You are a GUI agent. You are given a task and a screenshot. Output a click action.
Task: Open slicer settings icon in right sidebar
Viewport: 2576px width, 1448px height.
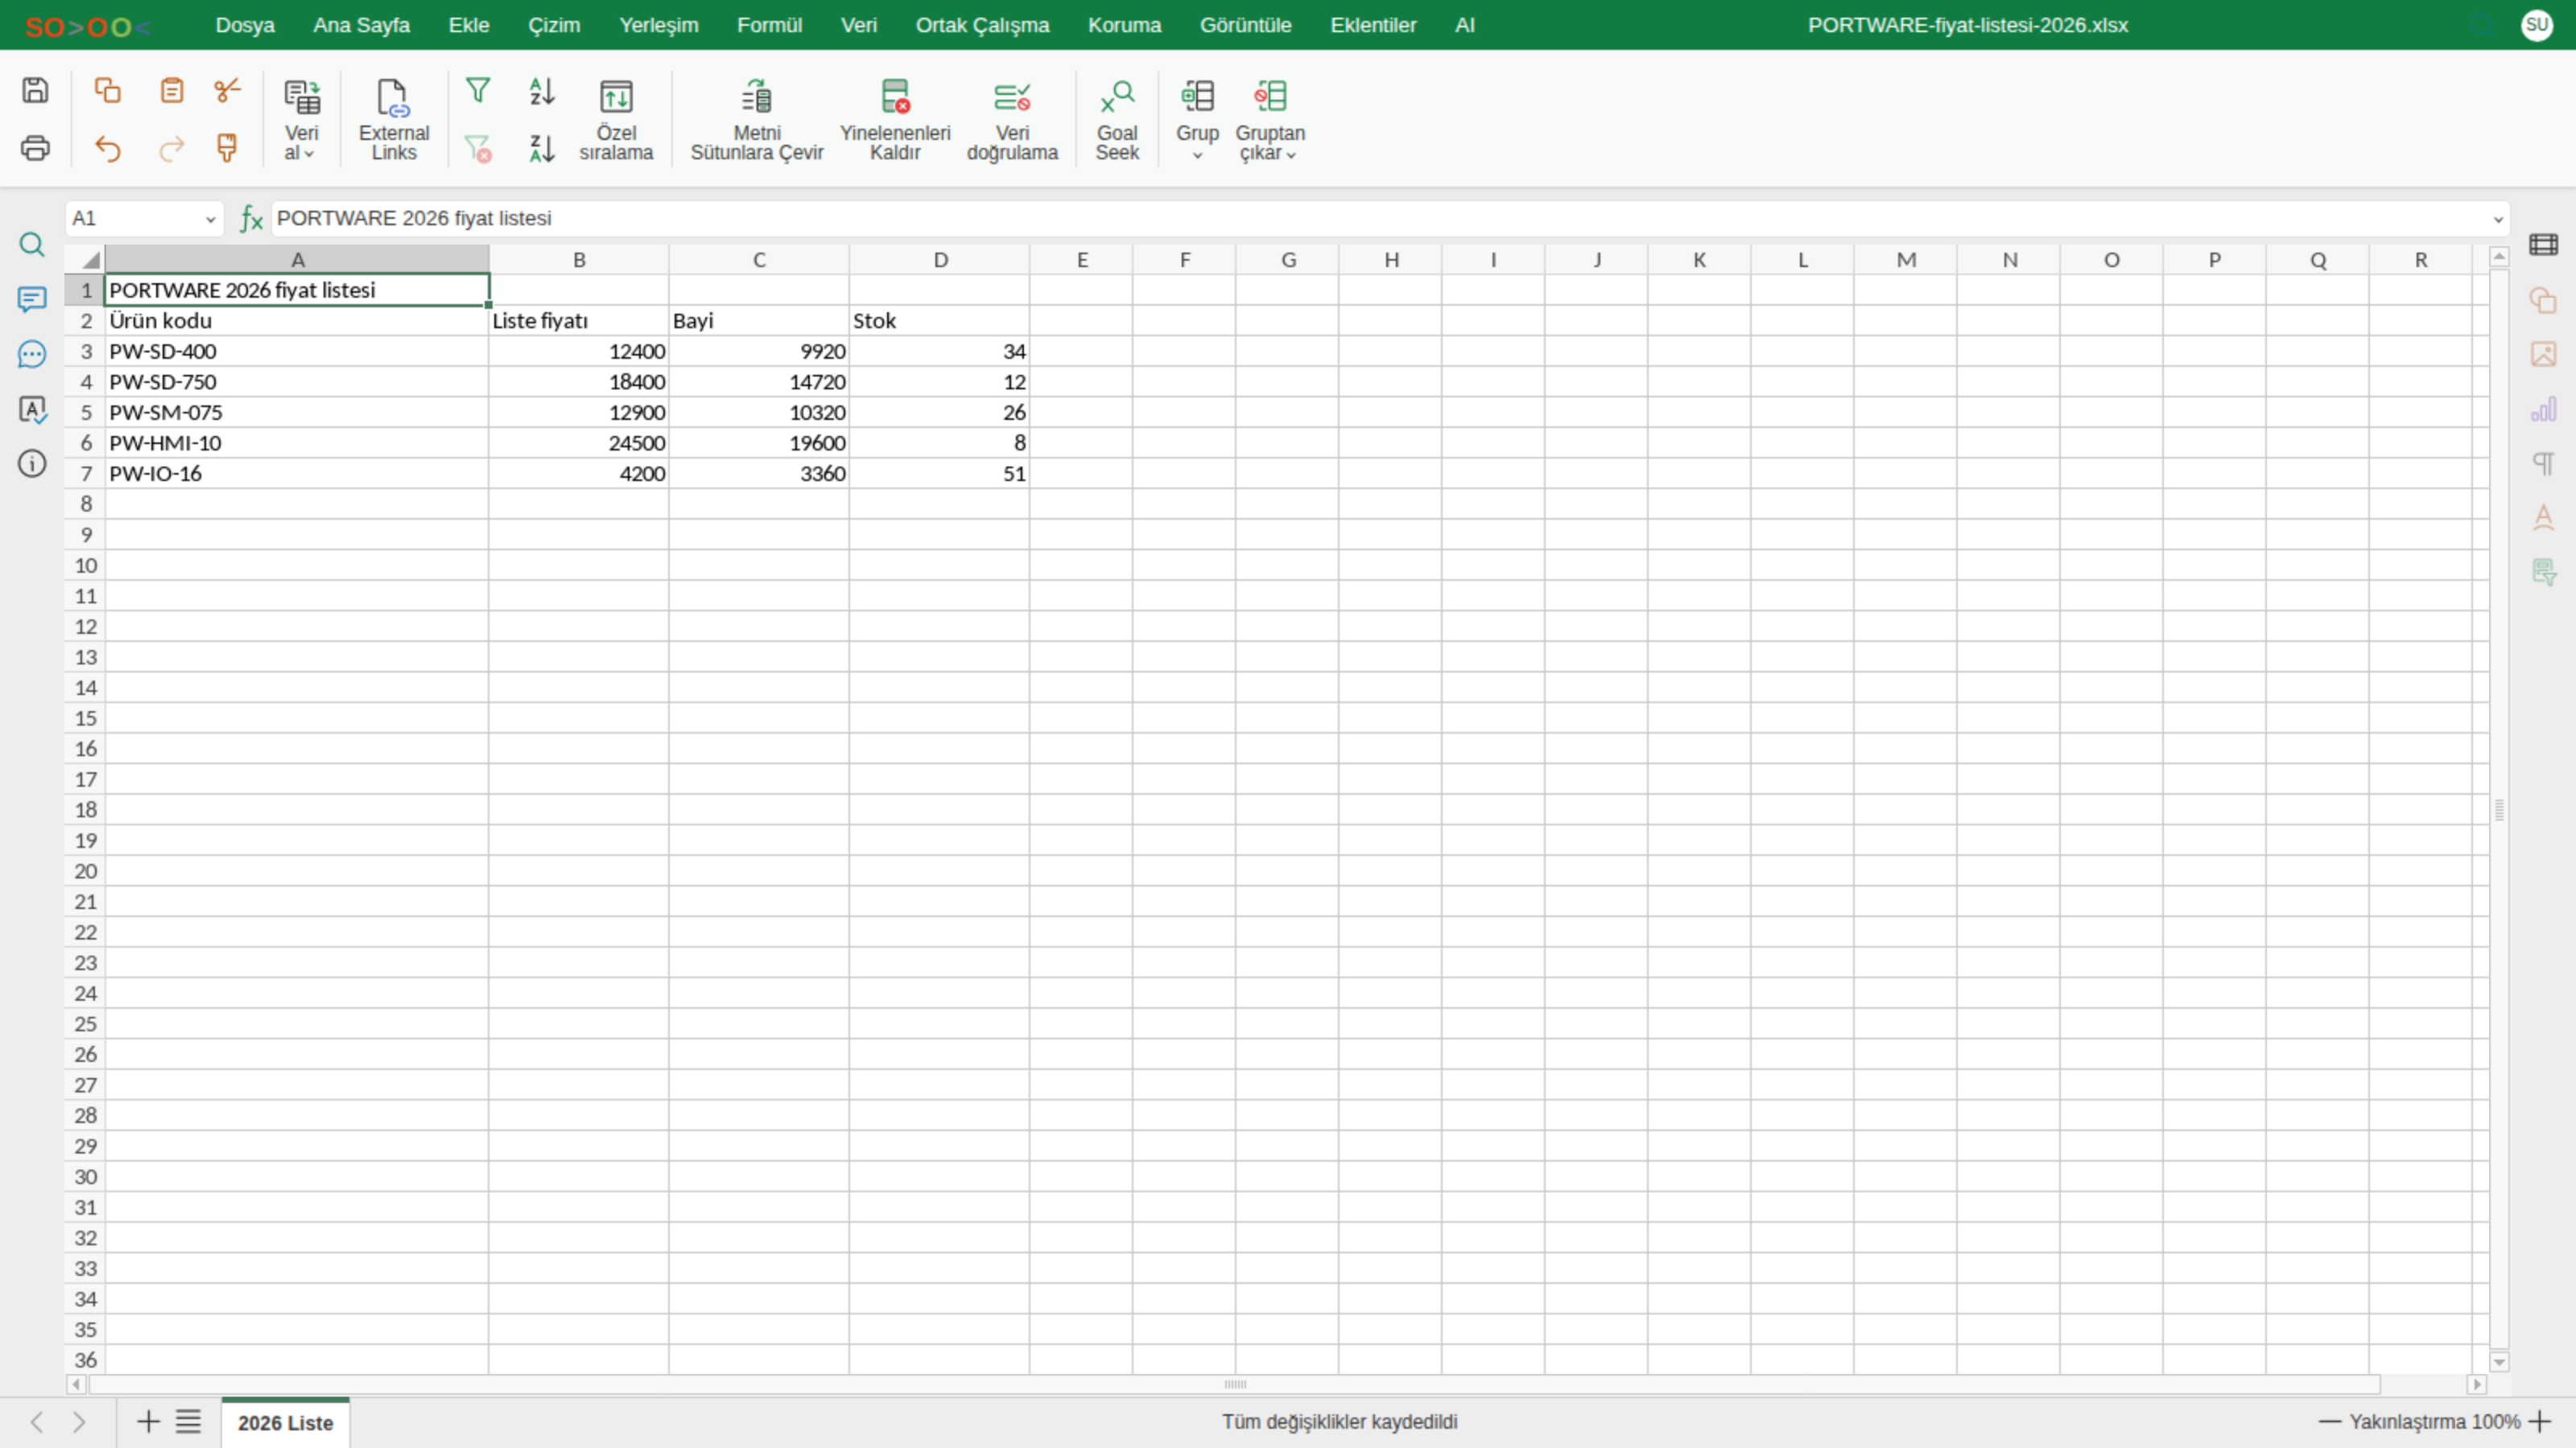(2543, 572)
